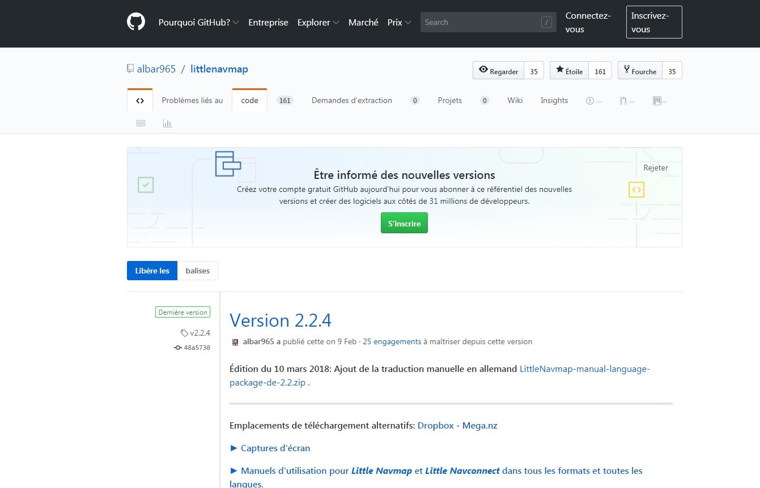The image size is (760, 488).
Task: Click the book wiki icon
Action: coord(141,123)
